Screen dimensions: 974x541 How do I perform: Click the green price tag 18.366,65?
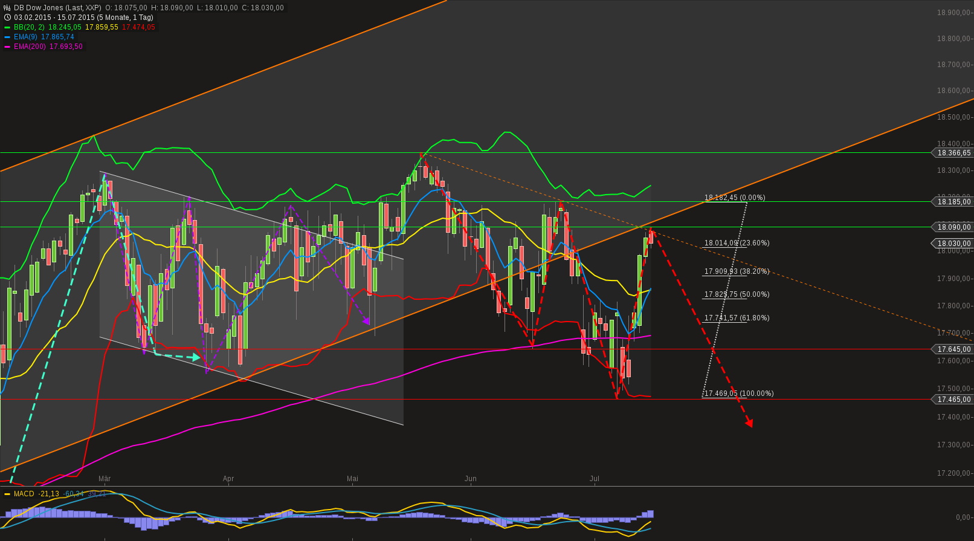pyautogui.click(x=953, y=153)
